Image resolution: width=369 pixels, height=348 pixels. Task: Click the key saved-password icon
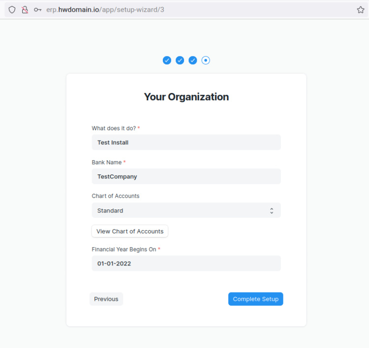click(x=37, y=10)
